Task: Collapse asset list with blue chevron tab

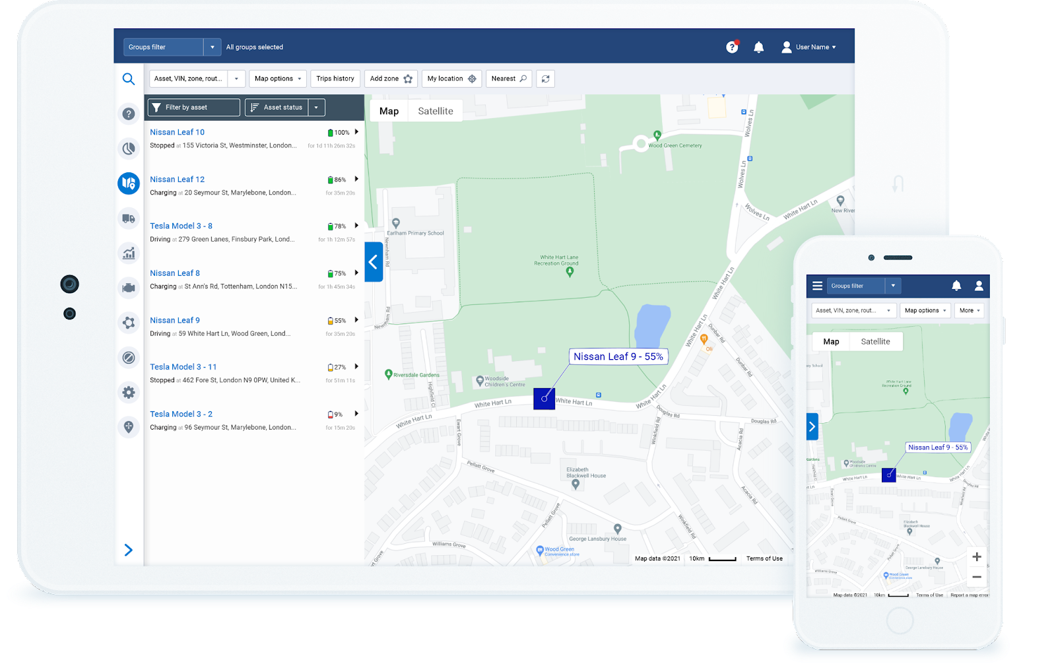Action: click(x=374, y=262)
